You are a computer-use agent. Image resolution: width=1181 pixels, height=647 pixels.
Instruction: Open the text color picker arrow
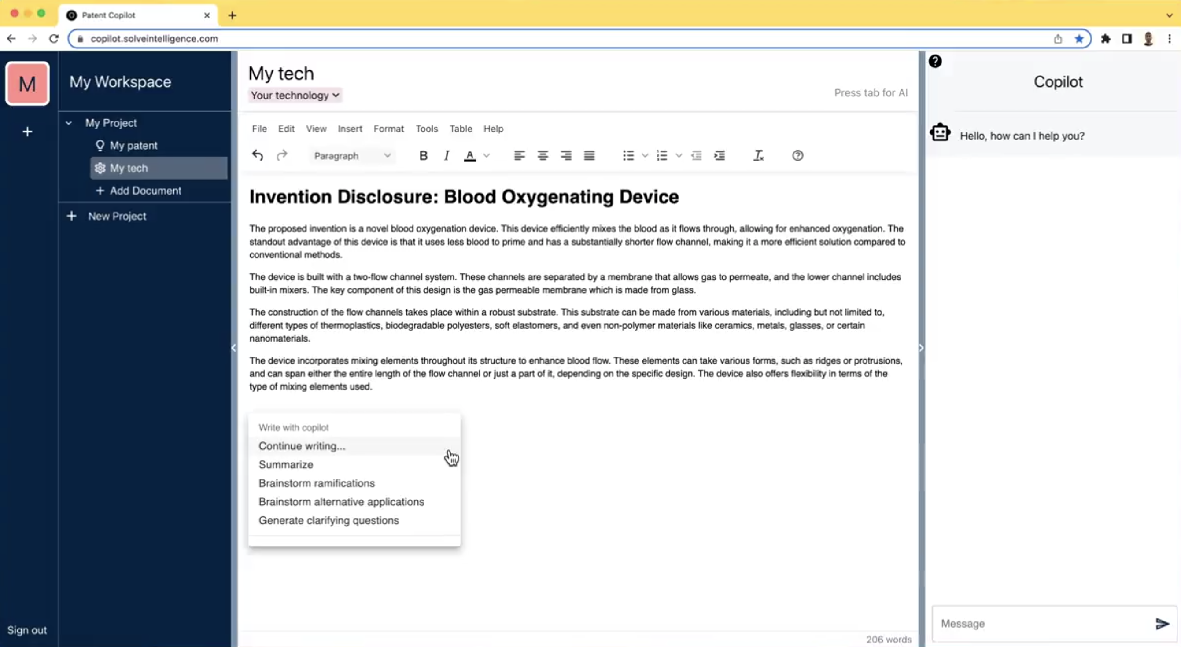487,156
